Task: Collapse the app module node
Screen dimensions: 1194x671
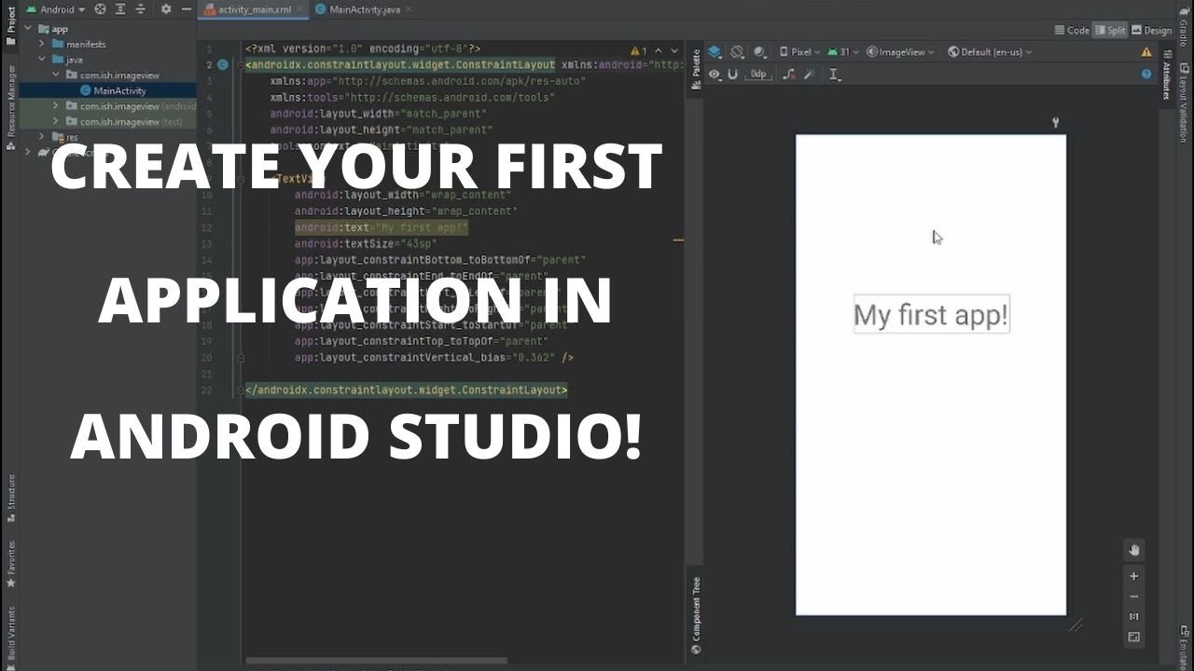Action: click(x=29, y=29)
